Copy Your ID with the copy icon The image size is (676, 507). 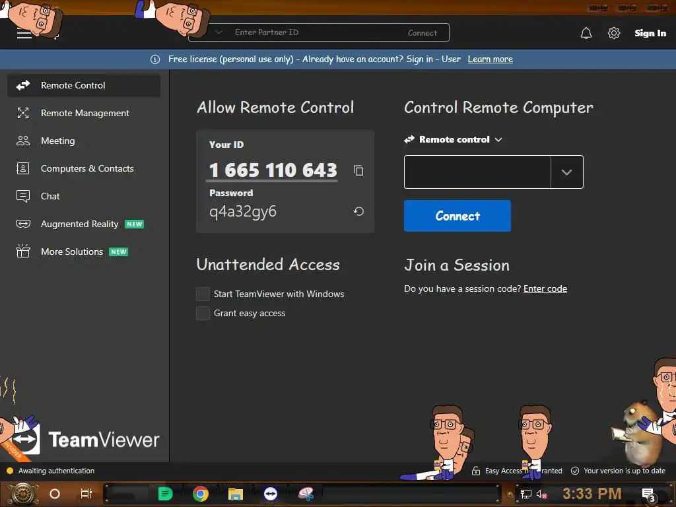pos(358,170)
